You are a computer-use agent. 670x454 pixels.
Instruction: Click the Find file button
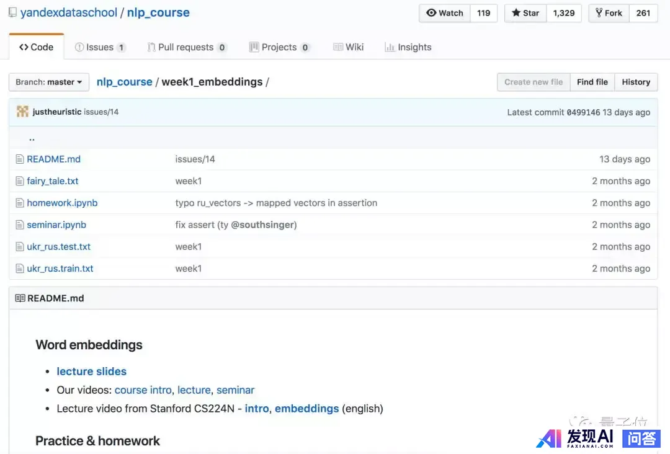(x=592, y=82)
